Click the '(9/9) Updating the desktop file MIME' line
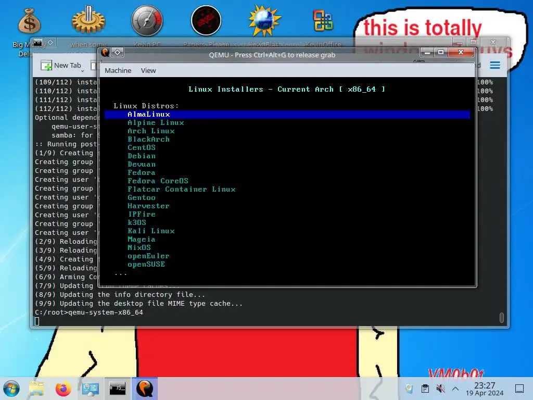 point(138,304)
